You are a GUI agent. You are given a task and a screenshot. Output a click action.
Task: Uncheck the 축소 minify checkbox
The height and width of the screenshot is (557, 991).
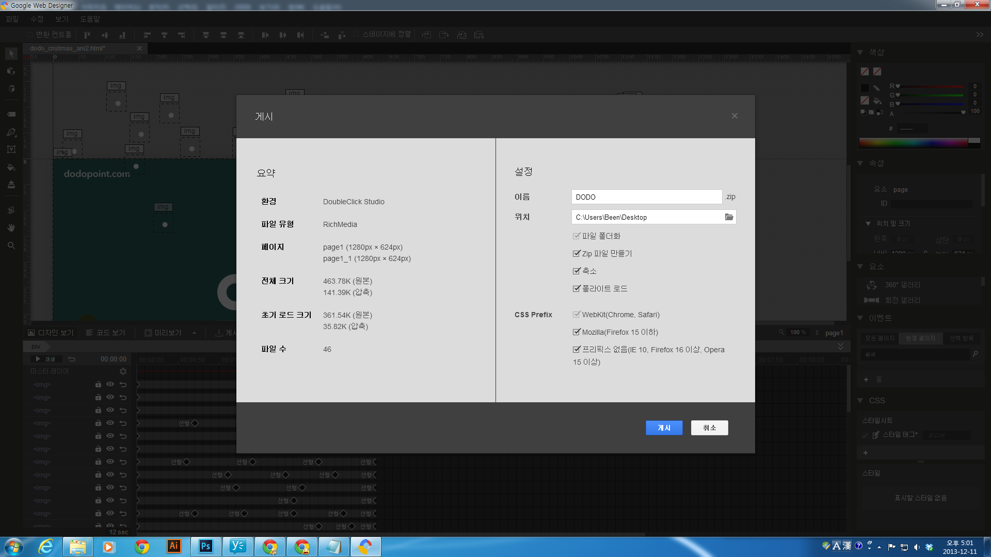pyautogui.click(x=577, y=271)
